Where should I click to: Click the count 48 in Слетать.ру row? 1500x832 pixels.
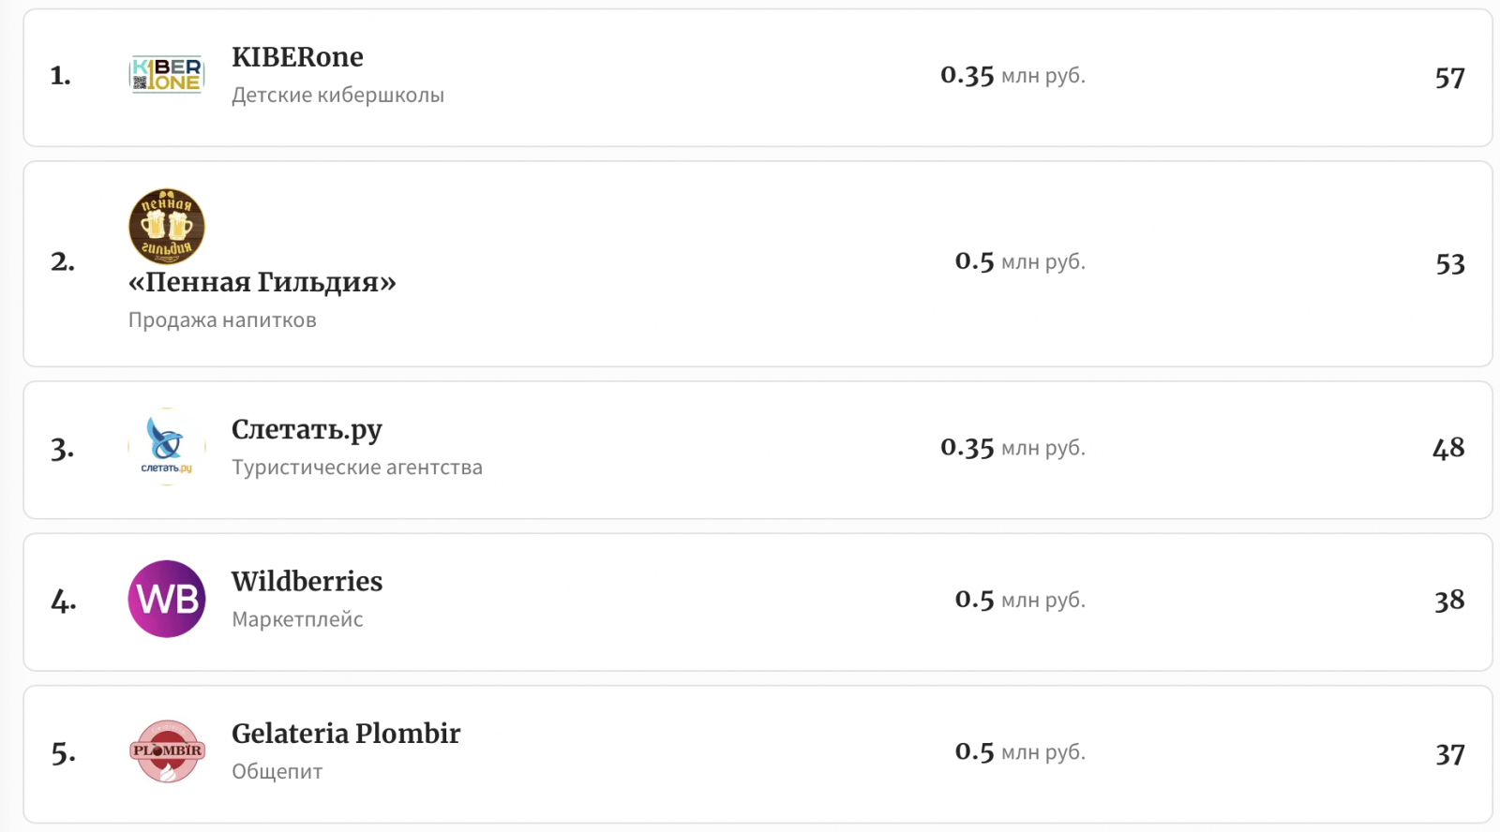1448,449
